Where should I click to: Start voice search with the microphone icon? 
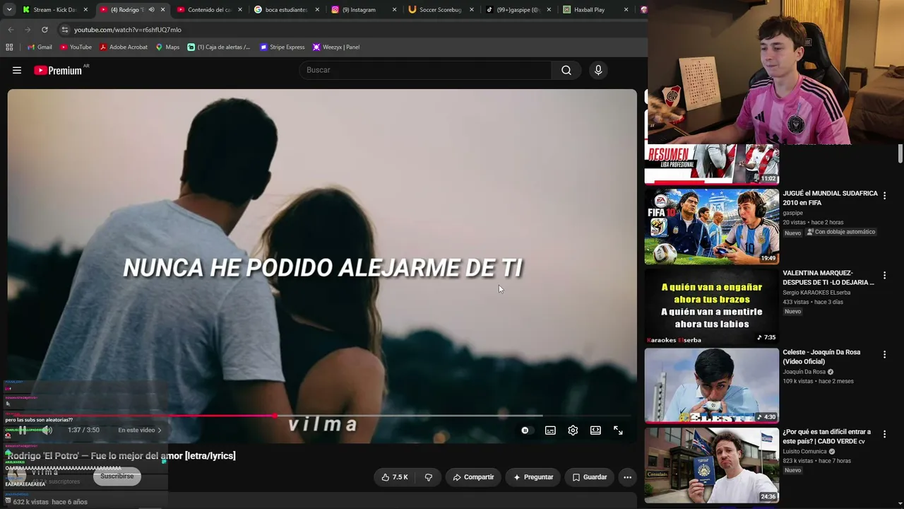click(598, 70)
